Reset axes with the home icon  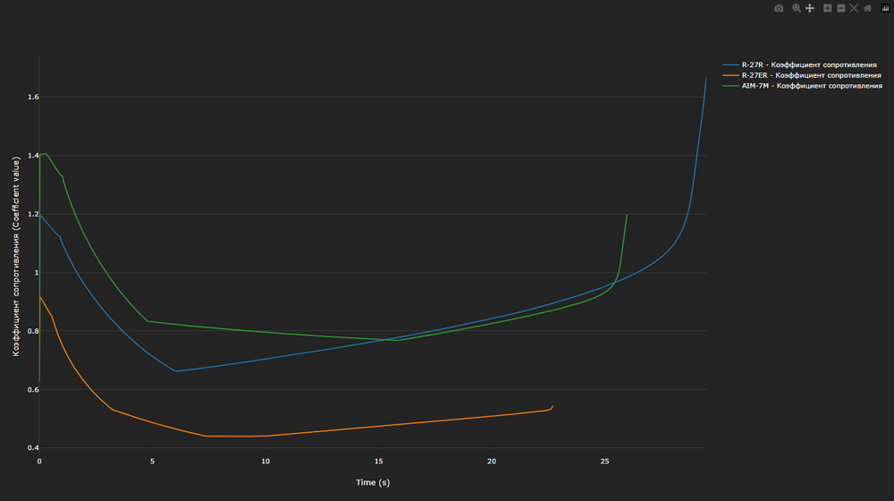click(868, 8)
